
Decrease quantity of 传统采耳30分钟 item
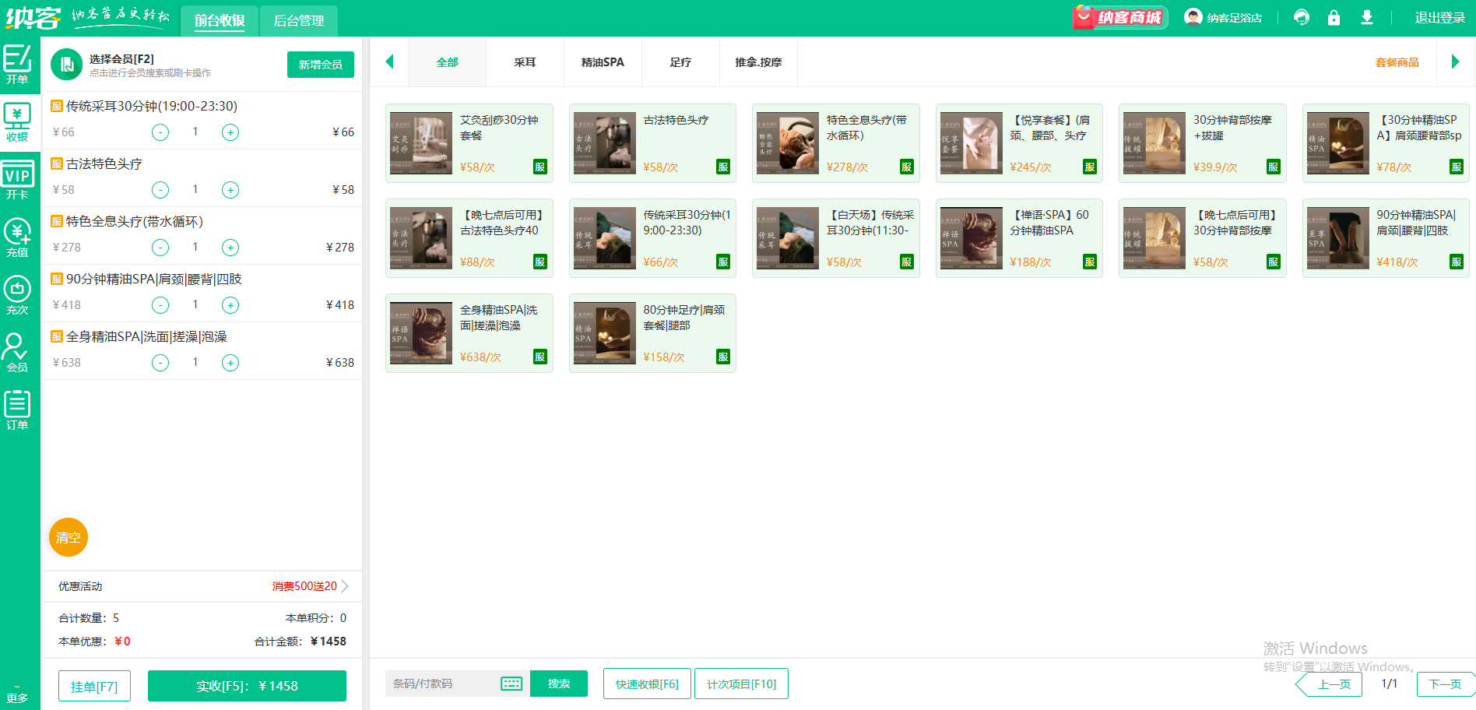coord(160,132)
